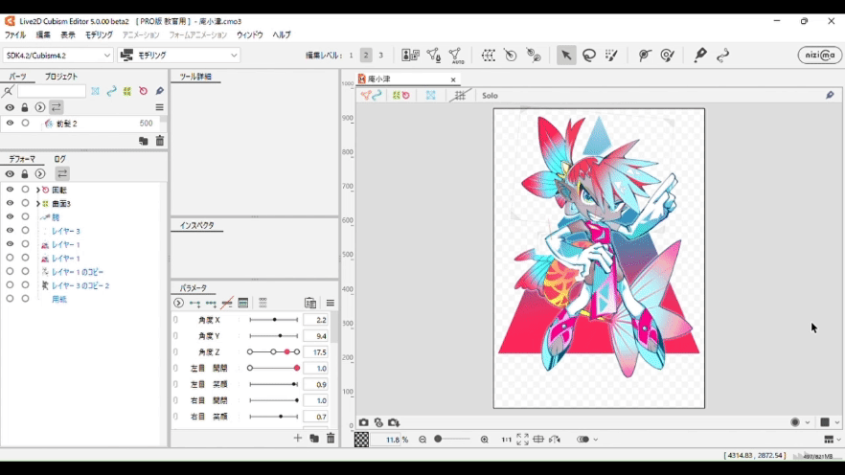Click the canvas zoom slider
Viewport: 845px width, 475px height.
[x=451, y=440]
